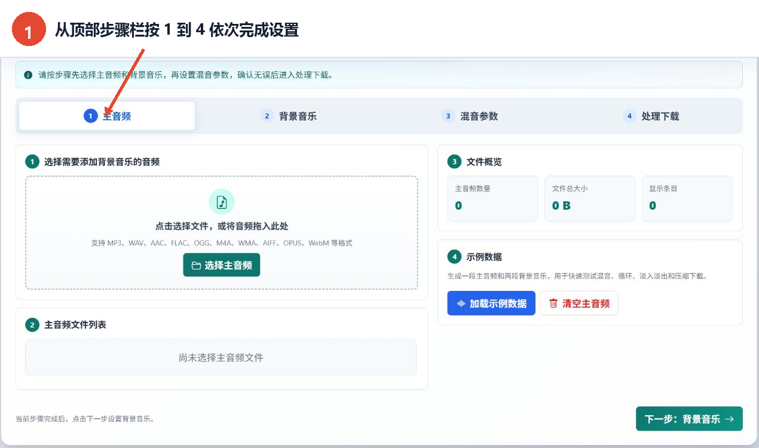The height and width of the screenshot is (448, 759).
Task: Click the 显示条目 stat card
Action: [687, 198]
